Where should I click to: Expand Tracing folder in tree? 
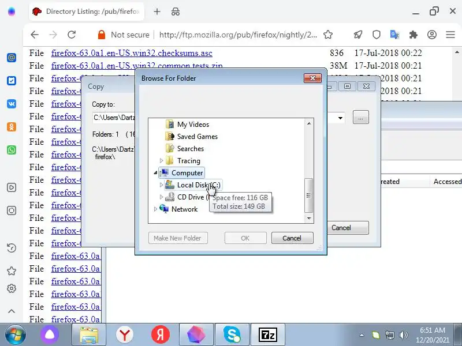[x=161, y=161]
